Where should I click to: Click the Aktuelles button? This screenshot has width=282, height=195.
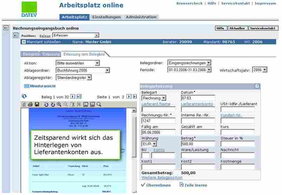pyautogui.click(x=237, y=28)
